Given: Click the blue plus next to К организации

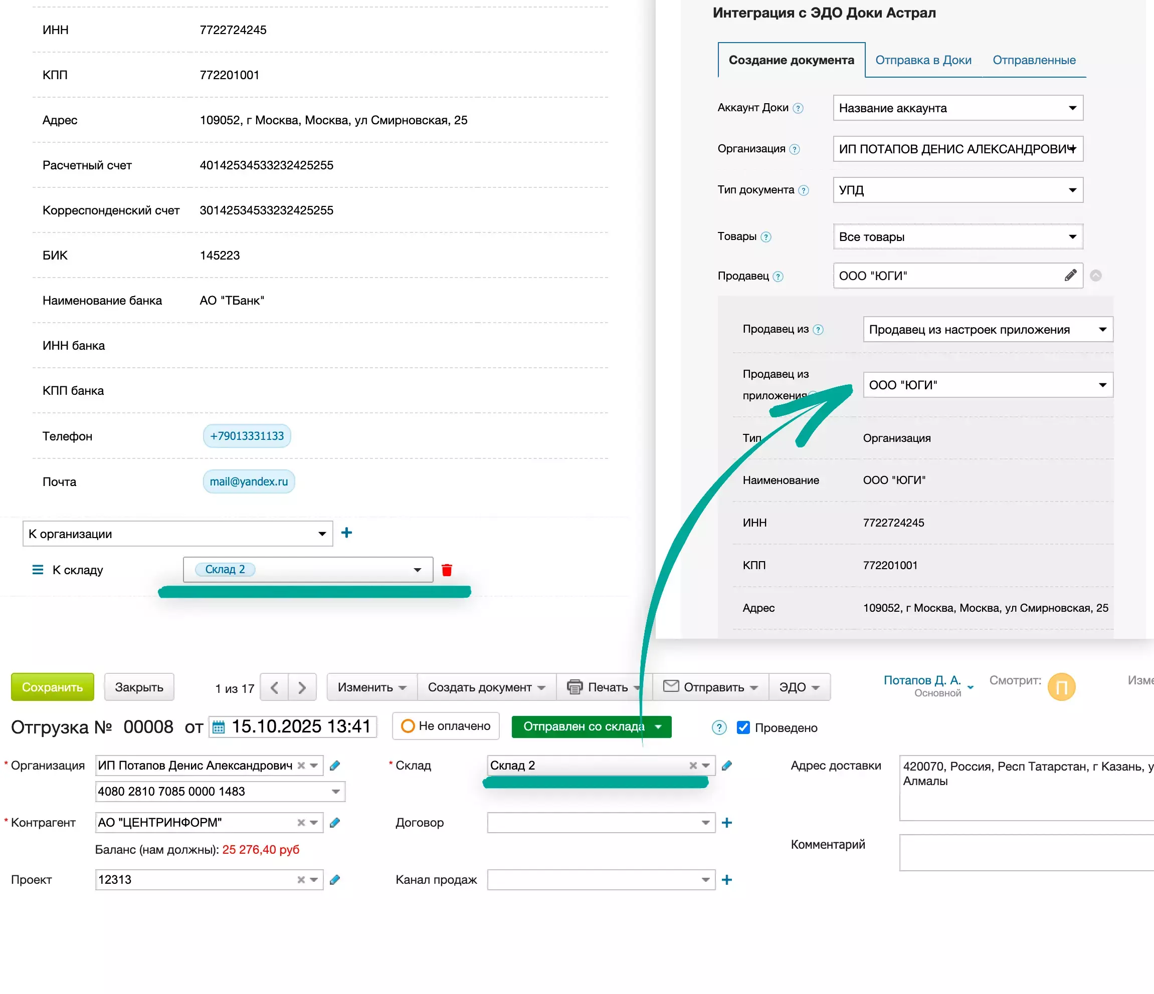Looking at the screenshot, I should point(346,533).
